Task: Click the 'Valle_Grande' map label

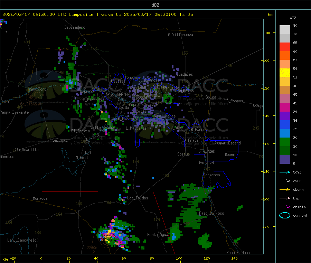Action: pos(103,128)
